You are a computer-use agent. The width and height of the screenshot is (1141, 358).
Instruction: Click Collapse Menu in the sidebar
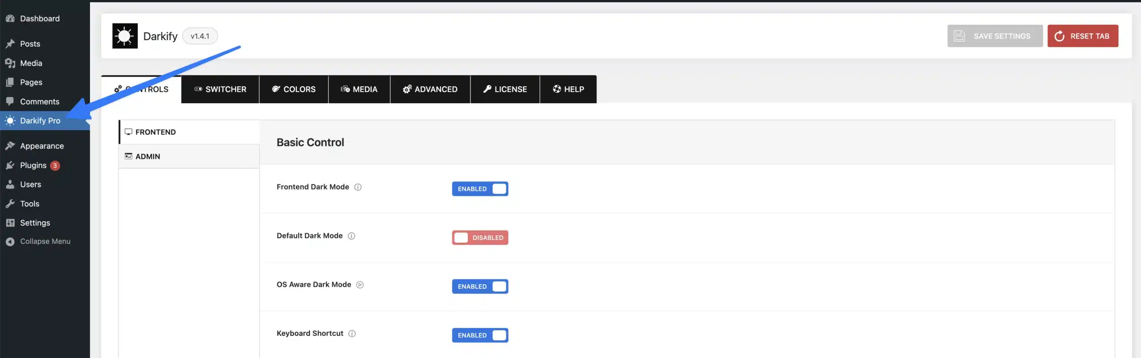point(45,241)
